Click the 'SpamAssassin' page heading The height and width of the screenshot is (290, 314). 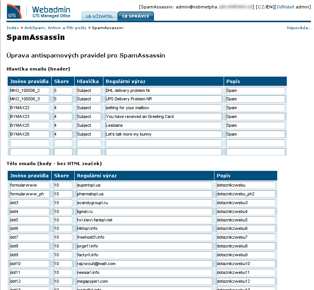pos(36,37)
